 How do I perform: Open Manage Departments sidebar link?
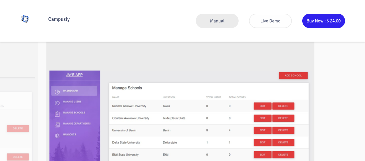pos(77,123)
